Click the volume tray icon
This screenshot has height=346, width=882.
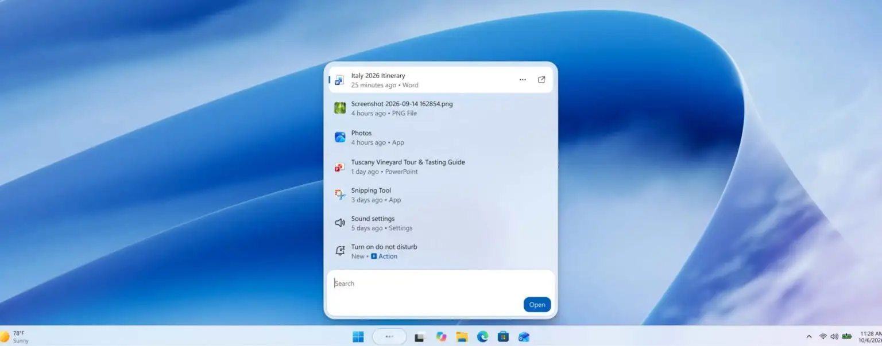point(834,336)
